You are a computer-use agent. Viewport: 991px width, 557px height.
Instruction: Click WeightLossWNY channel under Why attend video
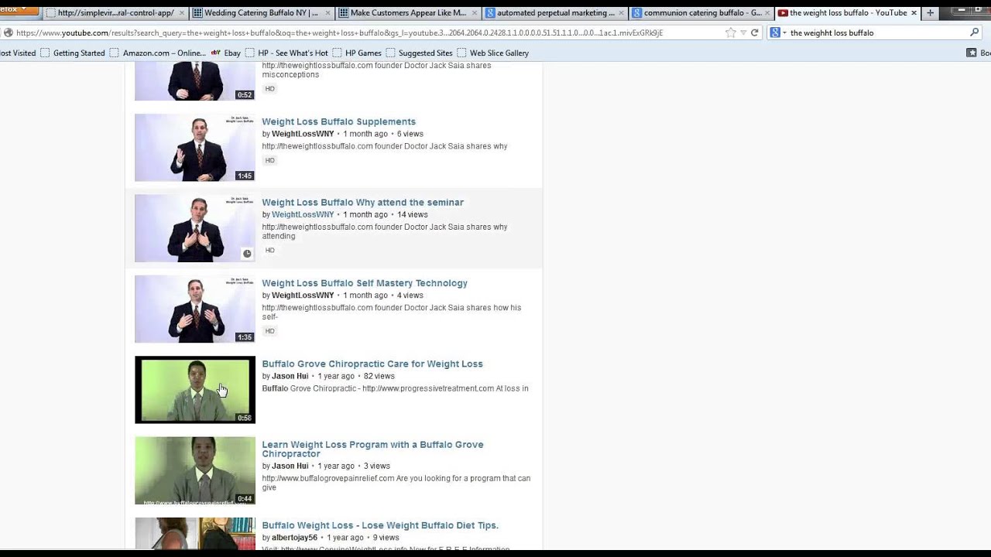click(303, 214)
